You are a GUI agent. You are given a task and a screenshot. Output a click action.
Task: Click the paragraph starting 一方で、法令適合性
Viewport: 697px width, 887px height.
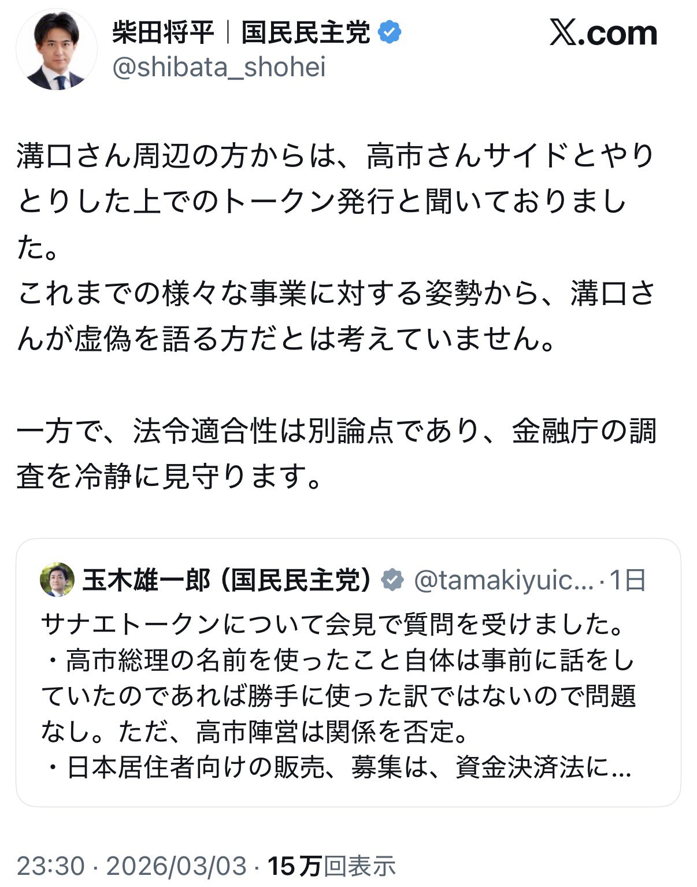[335, 454]
